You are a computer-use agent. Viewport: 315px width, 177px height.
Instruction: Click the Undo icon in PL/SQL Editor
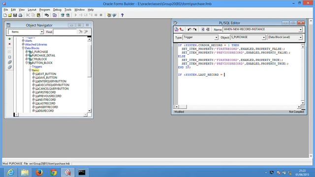tap(189, 29)
